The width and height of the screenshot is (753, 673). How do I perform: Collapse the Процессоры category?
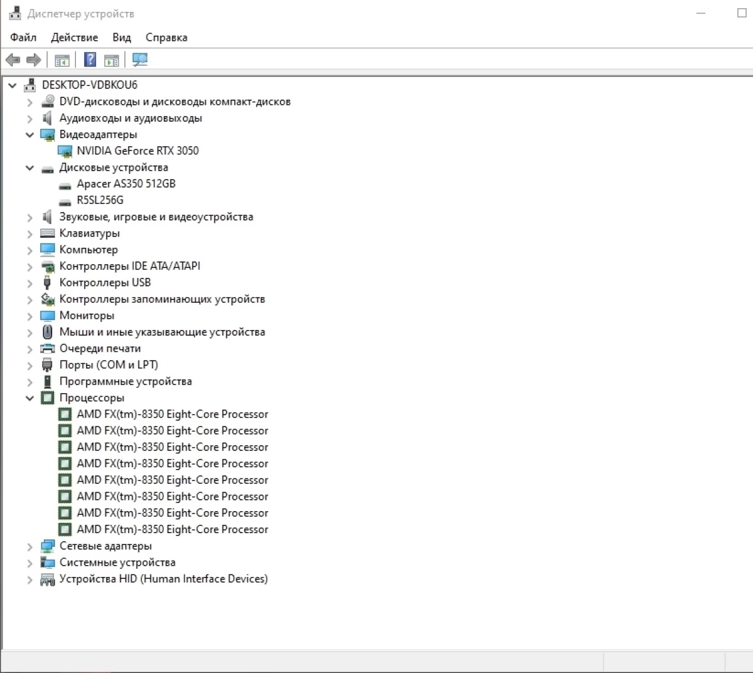pos(29,398)
